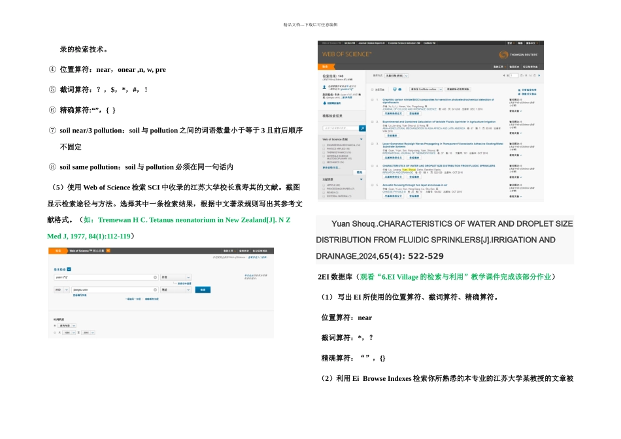The height and width of the screenshot is (439, 621).
Task: Click the add-to-marked-list button in results toolbar
Action: click(458, 89)
